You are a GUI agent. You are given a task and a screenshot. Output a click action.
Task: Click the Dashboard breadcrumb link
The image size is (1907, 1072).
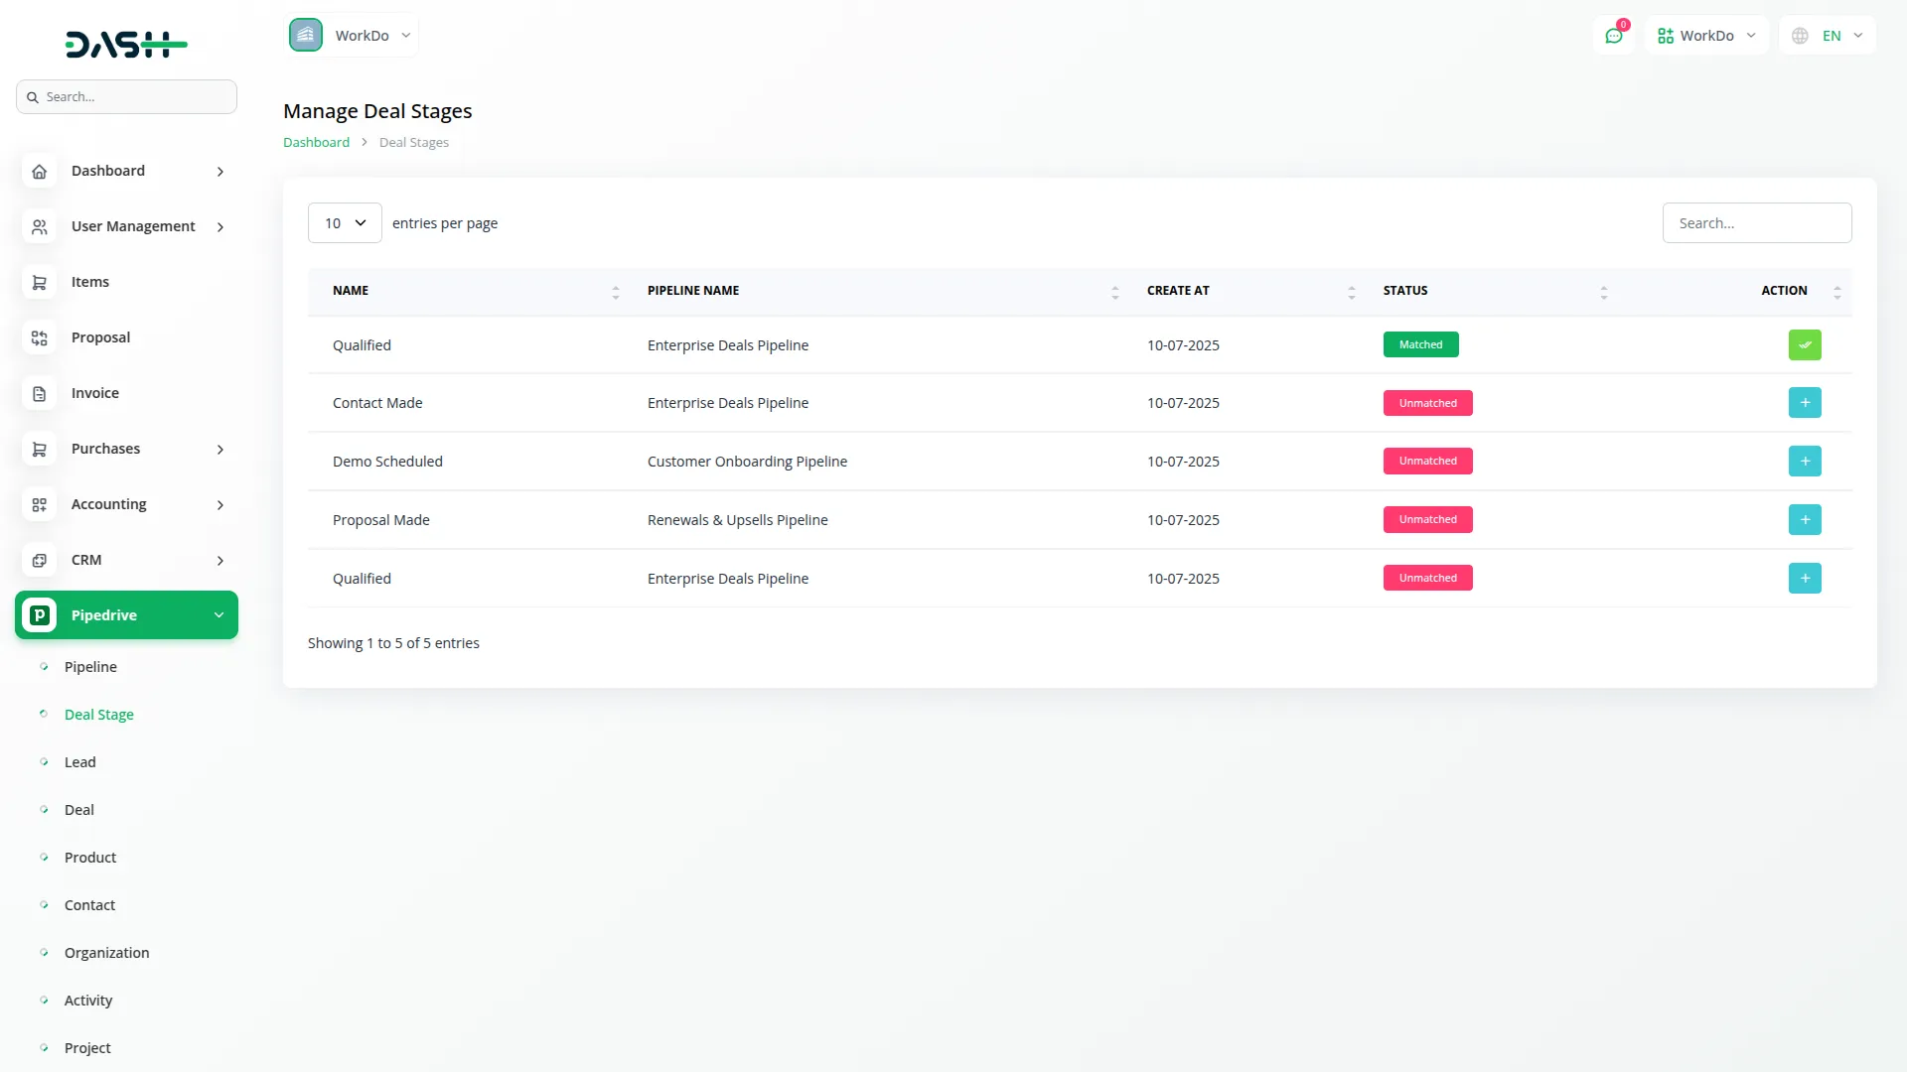[315, 142]
